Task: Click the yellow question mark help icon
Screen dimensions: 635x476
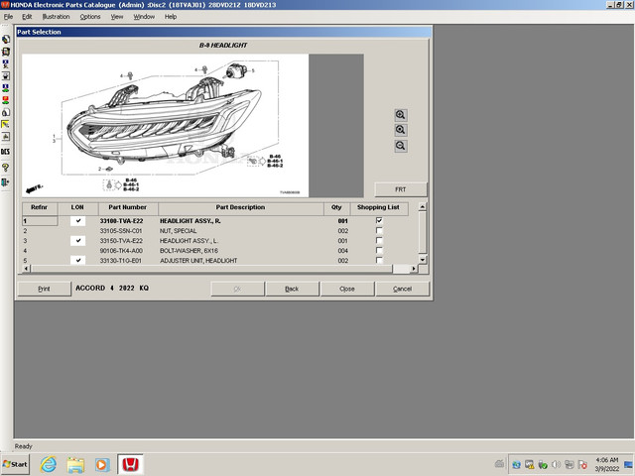Action: 5,168
